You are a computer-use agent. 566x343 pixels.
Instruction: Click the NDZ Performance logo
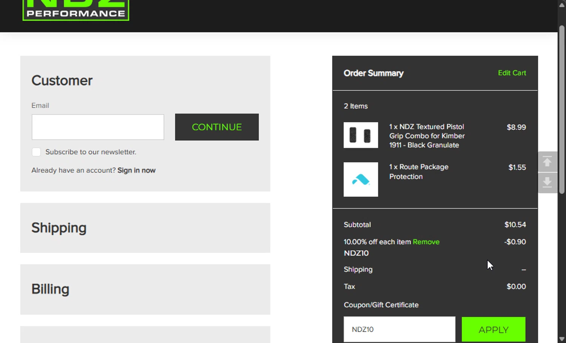[x=76, y=10]
